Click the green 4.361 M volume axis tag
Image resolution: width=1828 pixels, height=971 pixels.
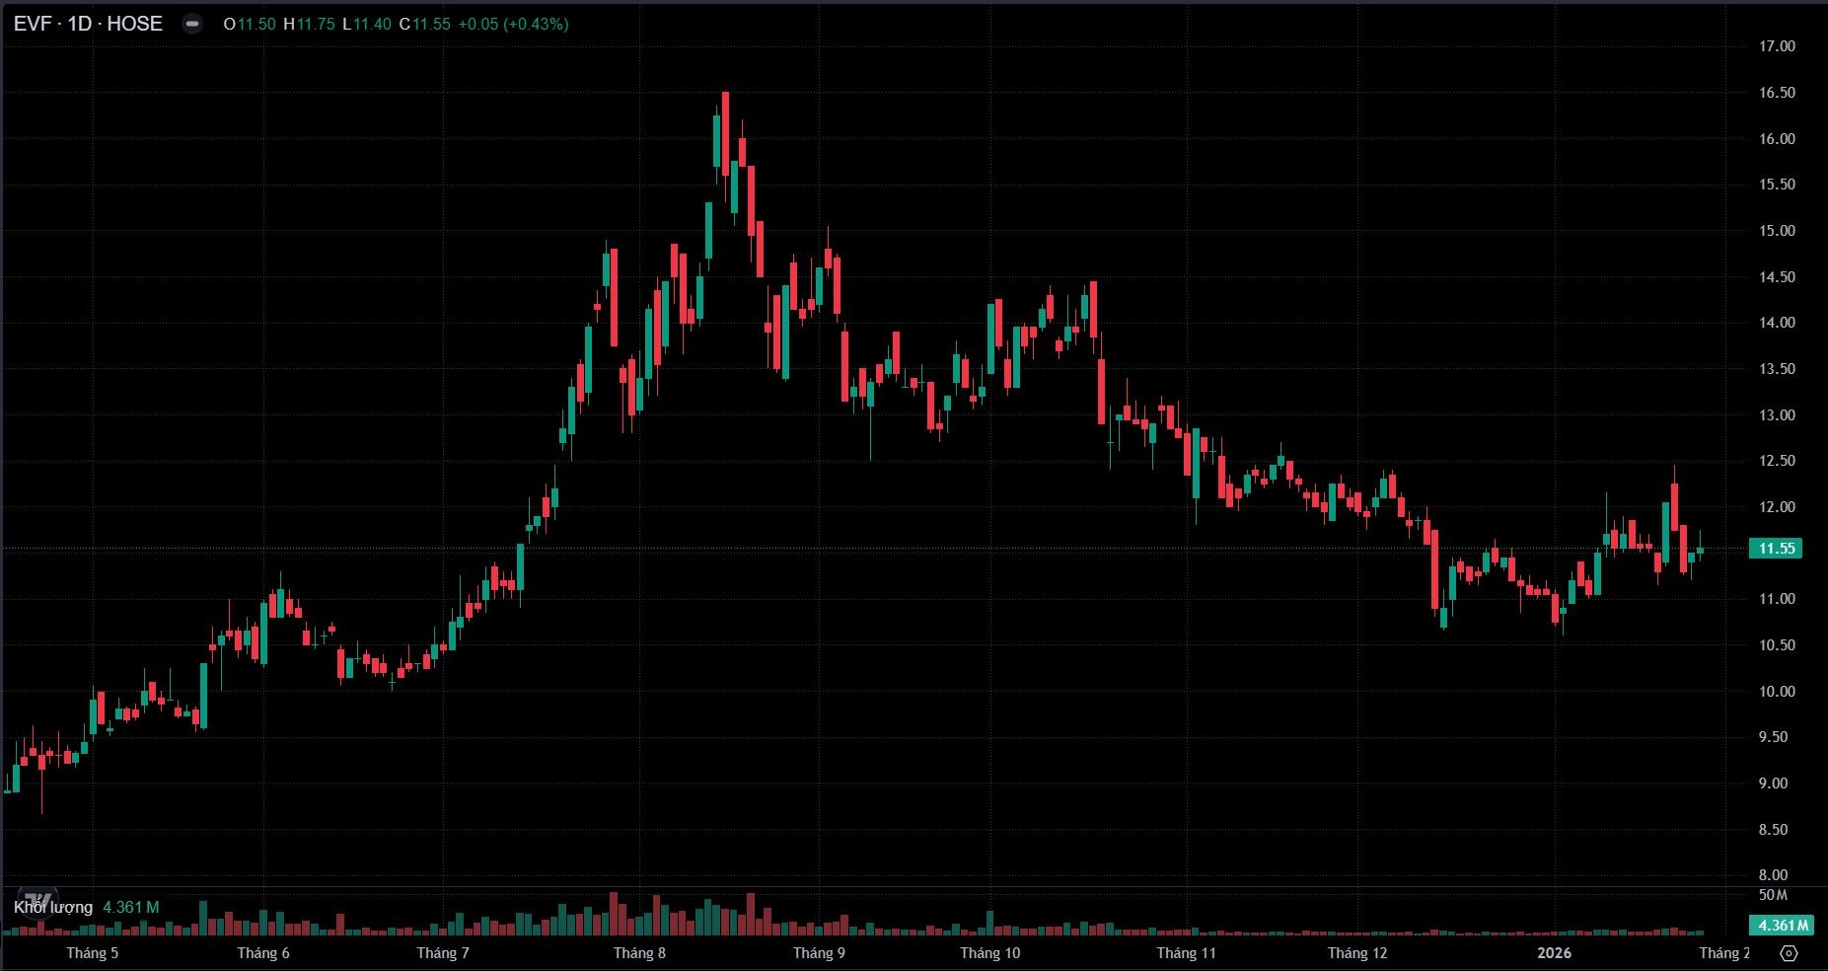click(1780, 925)
